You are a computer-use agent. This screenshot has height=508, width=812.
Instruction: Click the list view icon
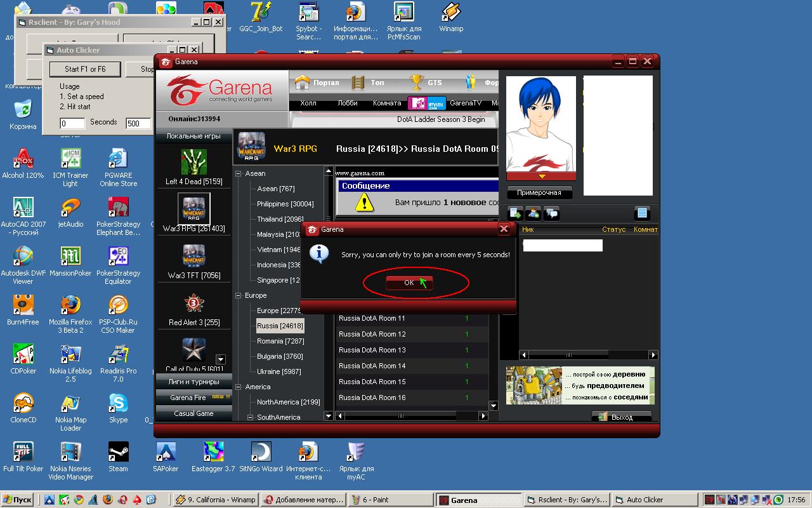tap(642, 213)
